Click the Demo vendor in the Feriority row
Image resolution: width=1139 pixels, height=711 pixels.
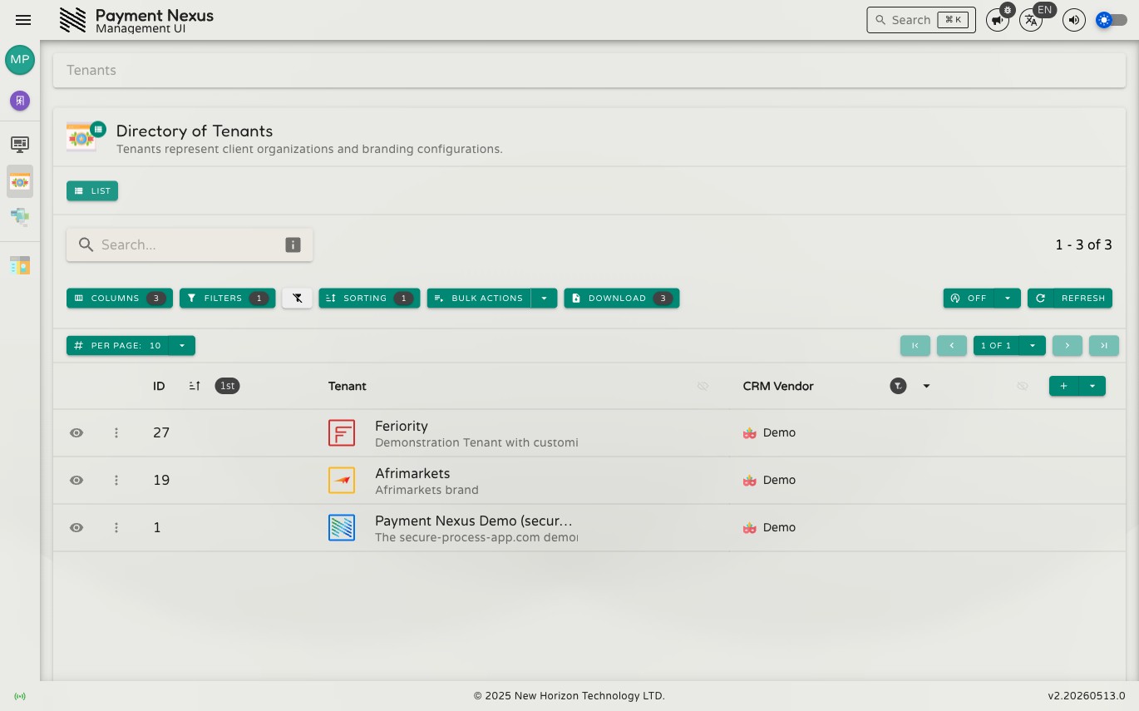coord(770,432)
